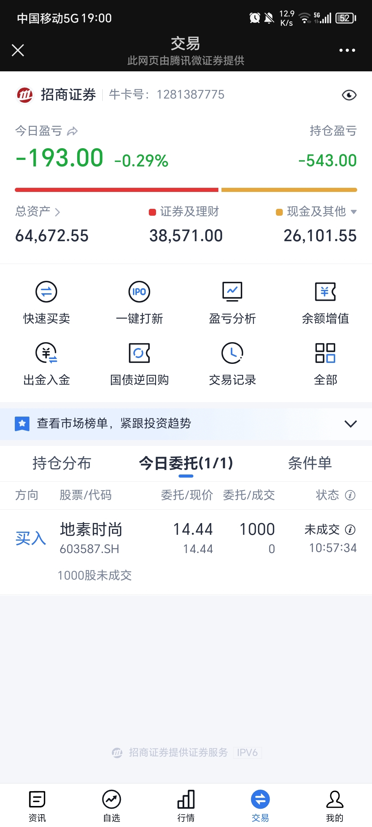Show info icon next to 未成交
Image resolution: width=372 pixels, height=827 pixels.
pyautogui.click(x=350, y=530)
